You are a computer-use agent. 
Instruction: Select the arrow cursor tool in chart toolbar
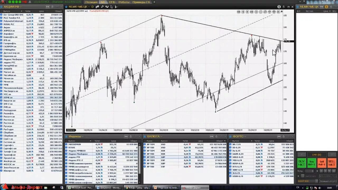click(x=112, y=7)
